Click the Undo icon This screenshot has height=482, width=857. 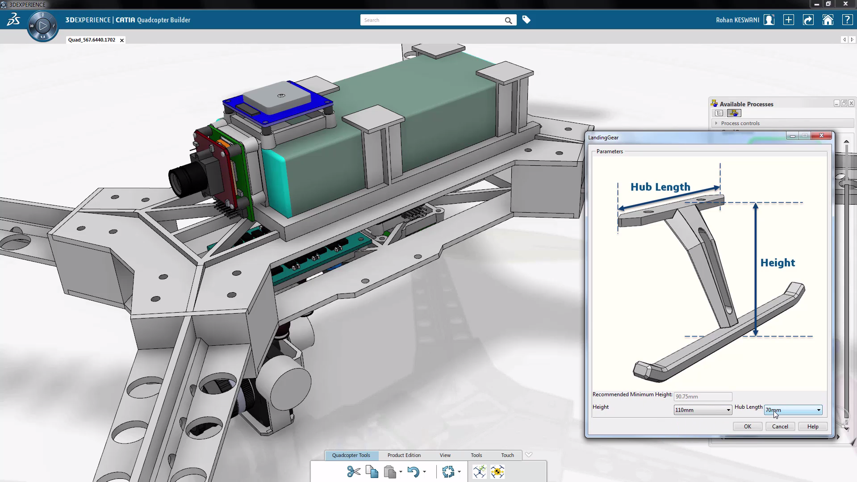(414, 472)
